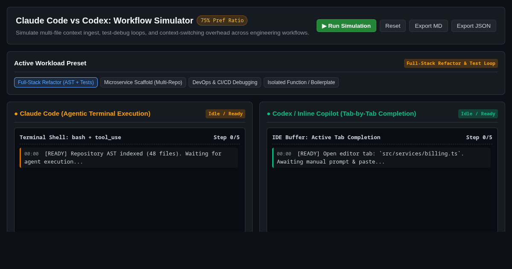Viewport: 512px width, 269px height.
Task: Click Step 0/5 in the terminal shell
Action: coord(227,137)
